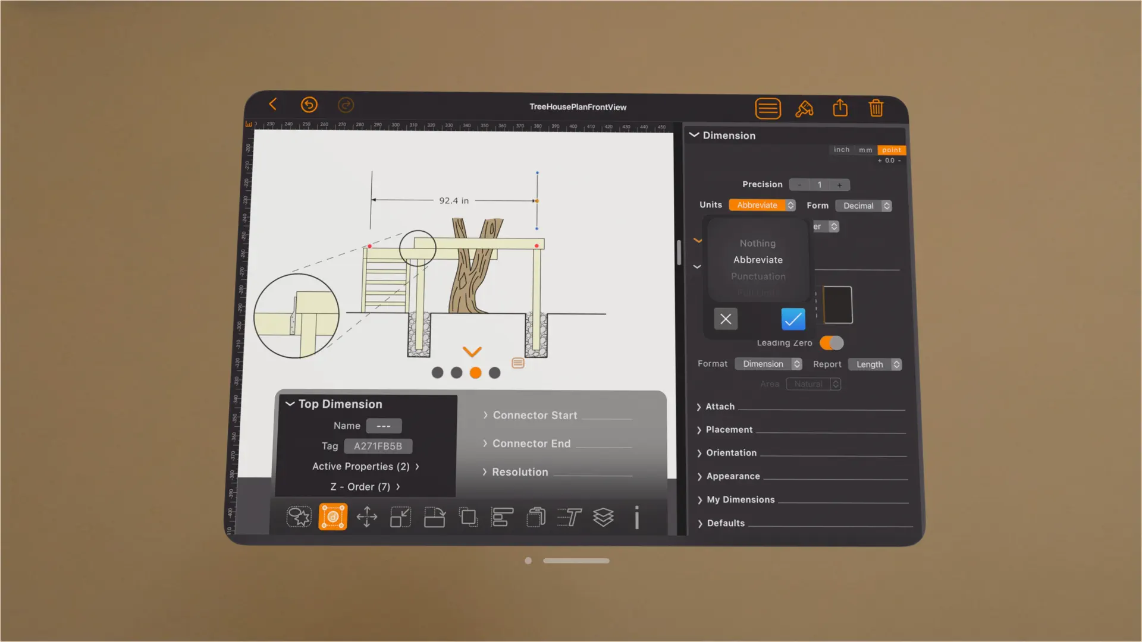The width and height of the screenshot is (1142, 642).
Task: Open the Form dropdown showing Decimal
Action: [864, 205]
